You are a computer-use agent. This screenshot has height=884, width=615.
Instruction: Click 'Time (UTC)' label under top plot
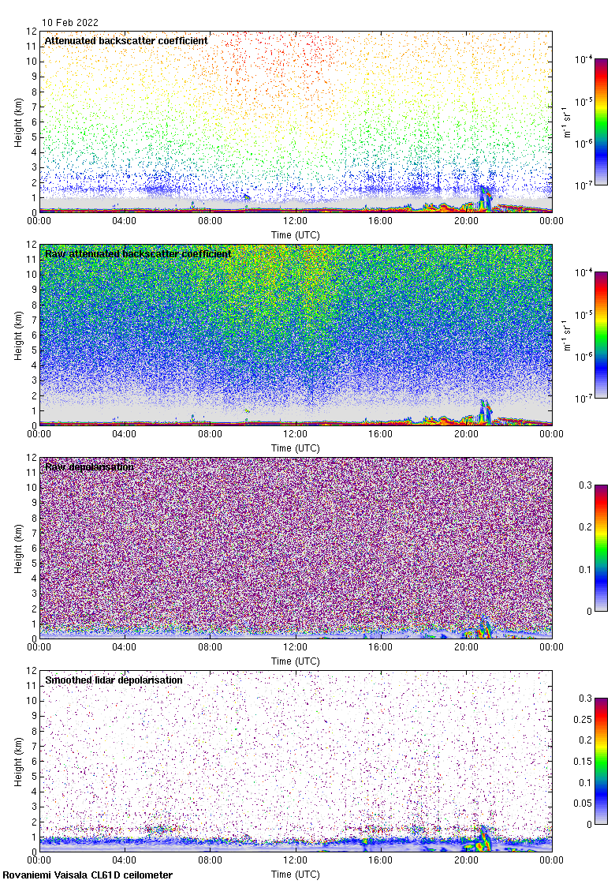click(x=295, y=235)
